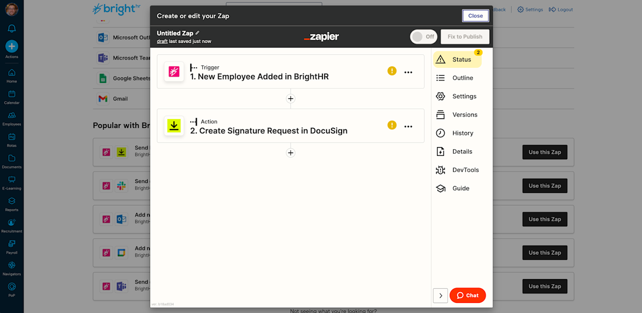Click Untitled Zap title
This screenshot has width=642, height=313.
(x=175, y=33)
